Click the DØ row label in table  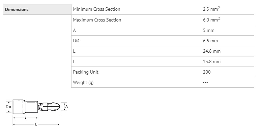(x=76, y=41)
